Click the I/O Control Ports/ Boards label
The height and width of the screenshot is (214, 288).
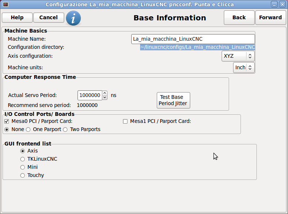click(40, 114)
